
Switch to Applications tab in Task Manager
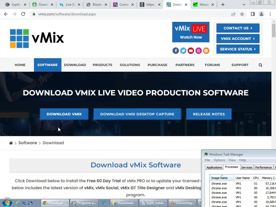214,167
